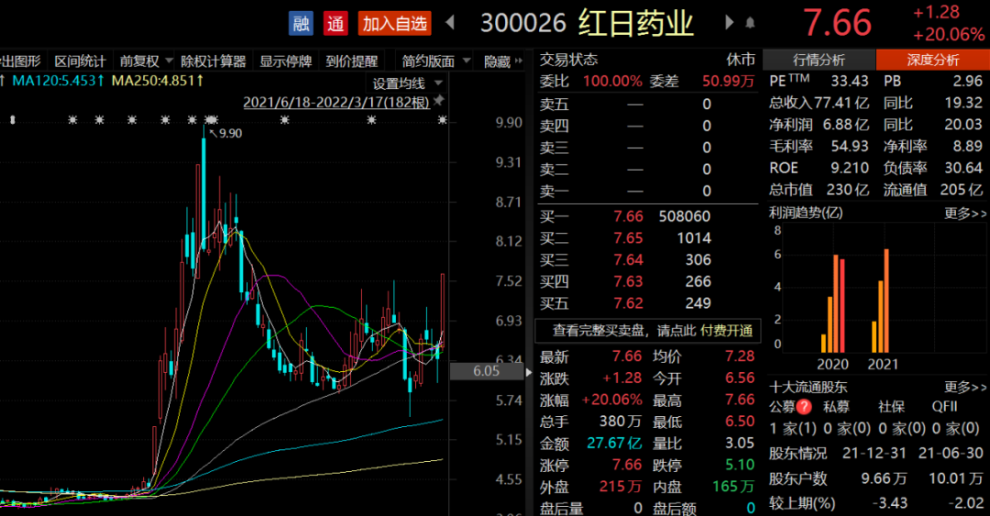Click the arrow next to 6.05 label
The image size is (990, 516).
tap(529, 372)
